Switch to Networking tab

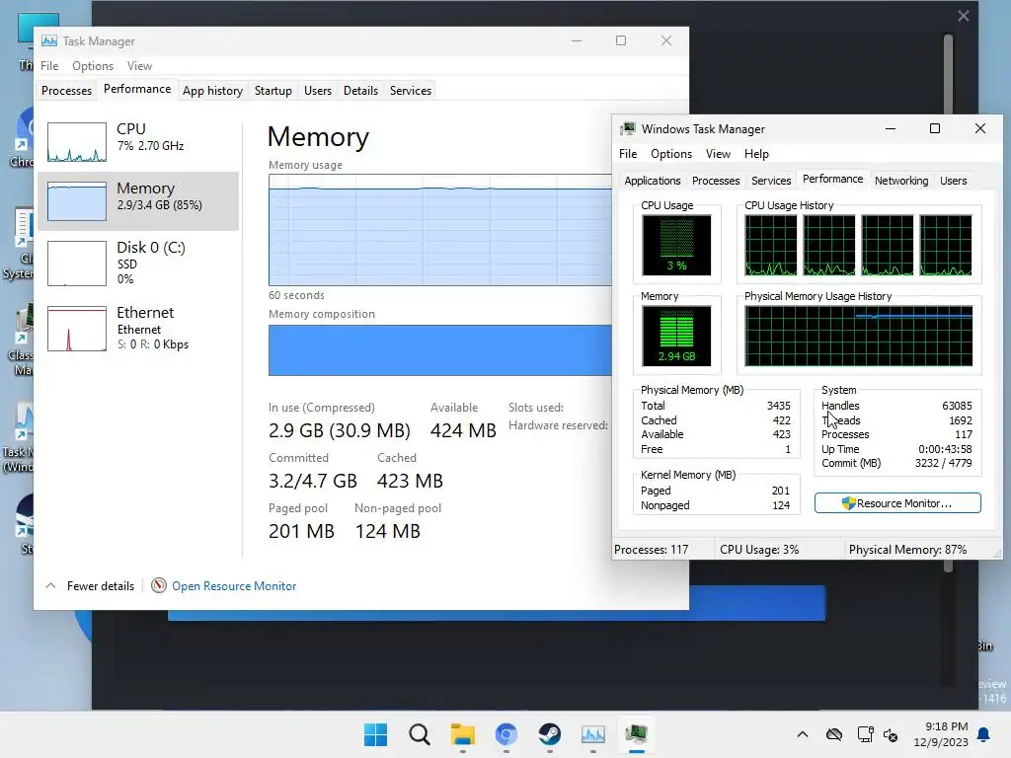point(901,181)
